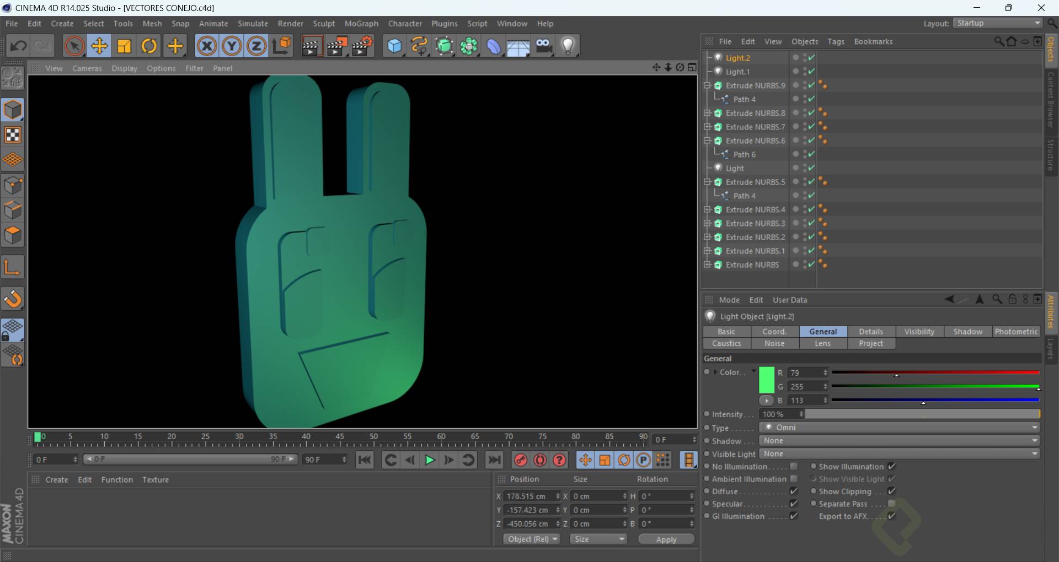Switch to the Details tab
Viewport: 1059px width, 562px height.
[871, 332]
